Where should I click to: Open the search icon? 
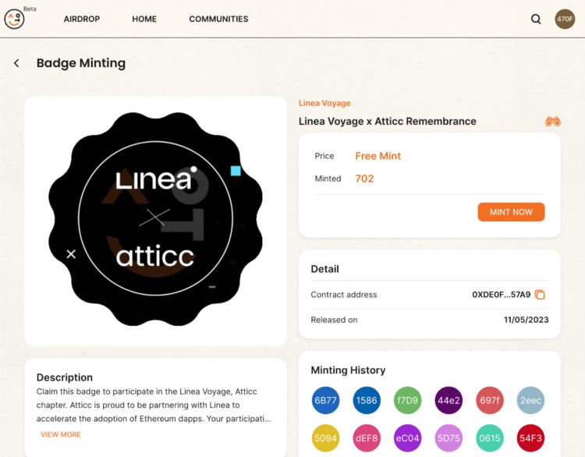[x=536, y=19]
